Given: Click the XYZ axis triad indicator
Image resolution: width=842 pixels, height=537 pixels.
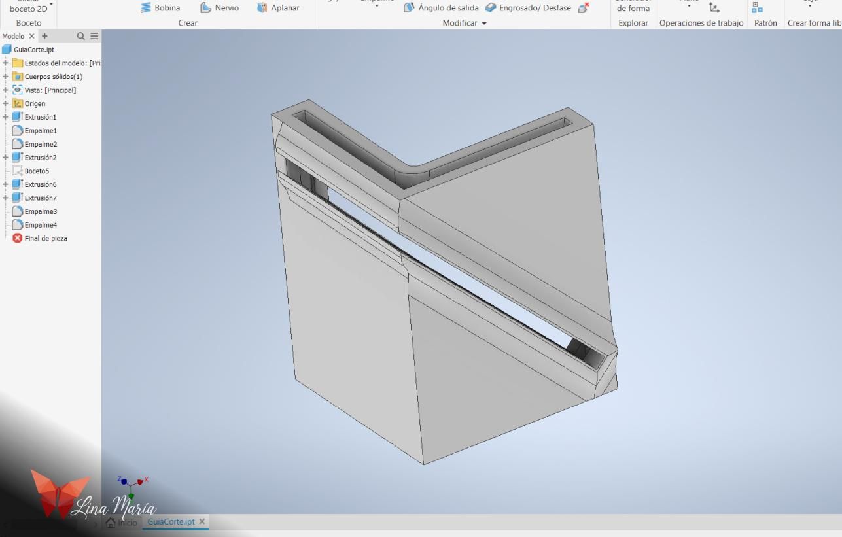Looking at the screenshot, I should pos(133,487).
